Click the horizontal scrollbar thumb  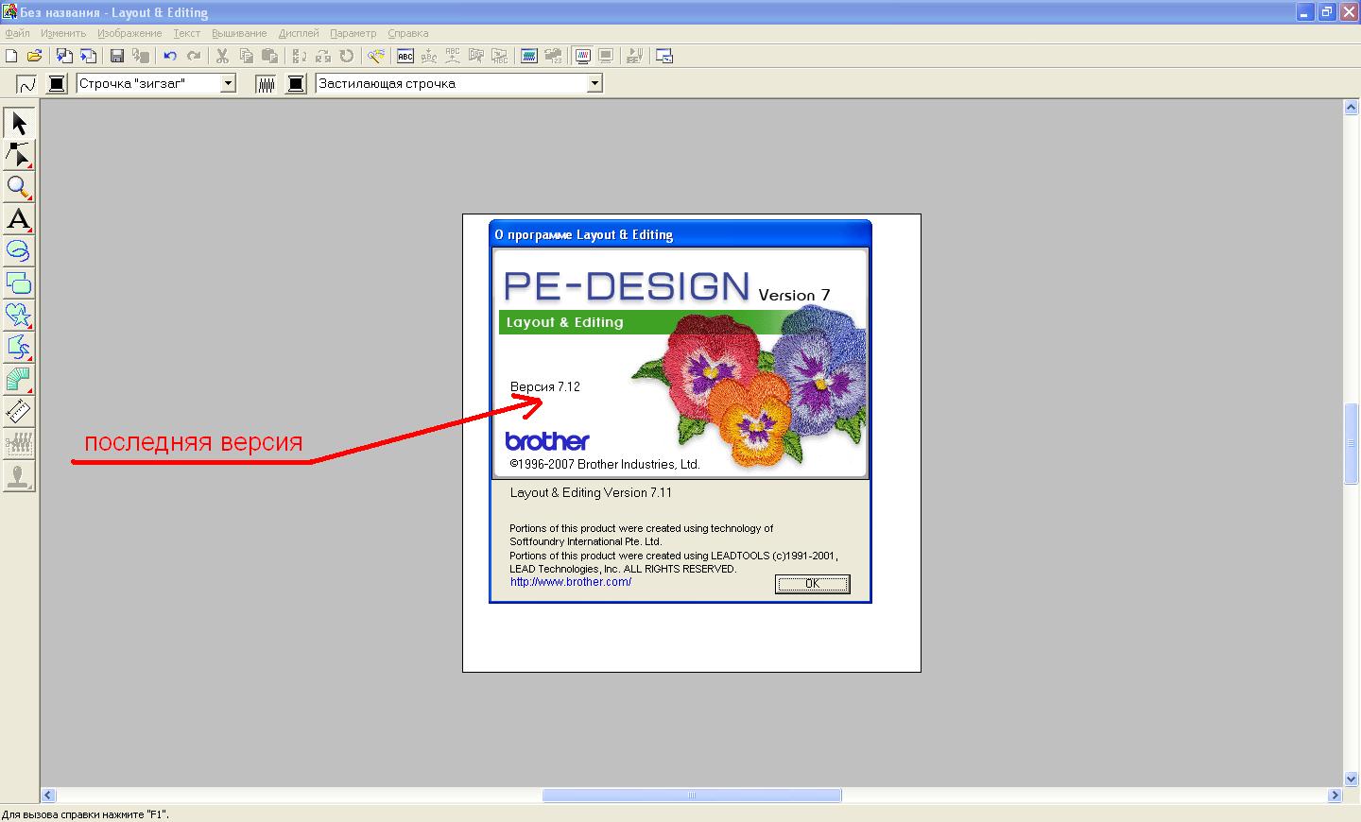coord(692,796)
